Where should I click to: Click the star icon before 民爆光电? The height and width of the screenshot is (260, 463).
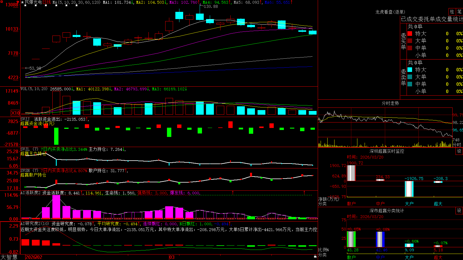pos(23,2)
